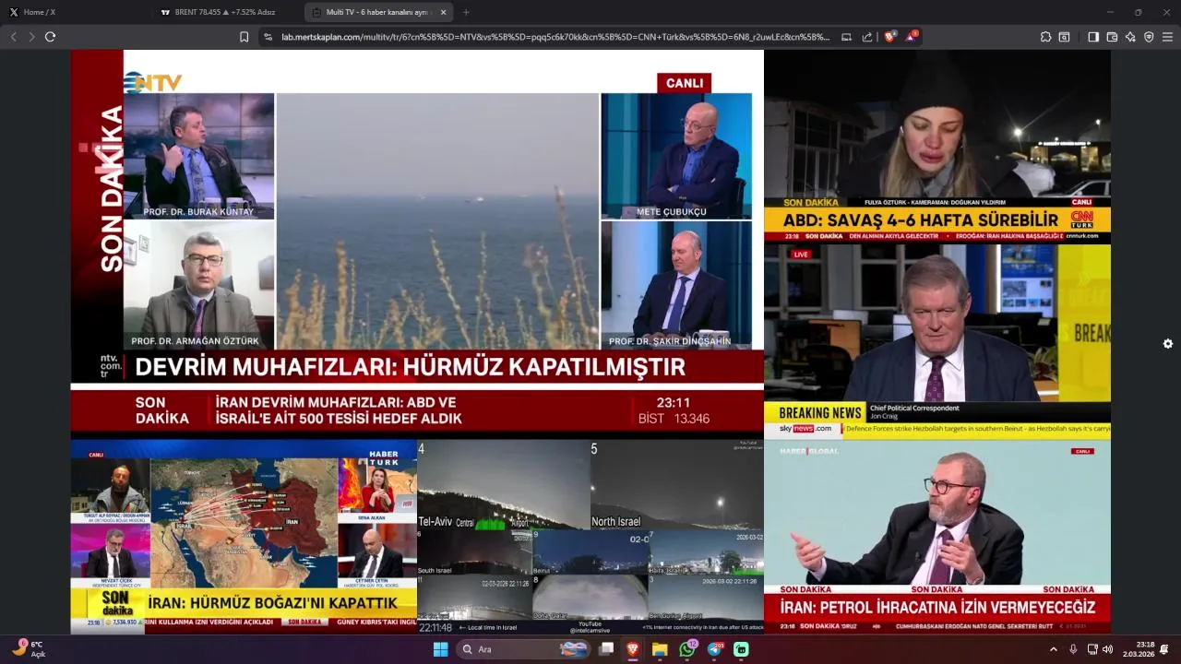Open the extensions puzzle icon

1045,37
